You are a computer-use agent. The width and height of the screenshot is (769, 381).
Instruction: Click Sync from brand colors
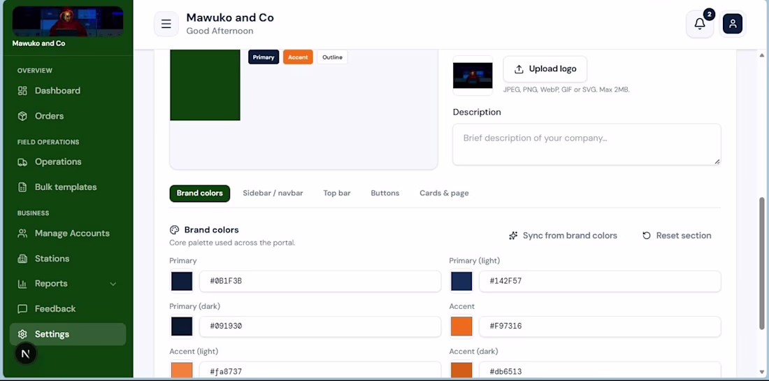click(x=563, y=236)
